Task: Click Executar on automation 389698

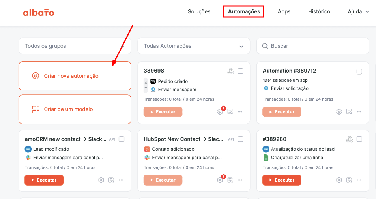Action: click(163, 112)
